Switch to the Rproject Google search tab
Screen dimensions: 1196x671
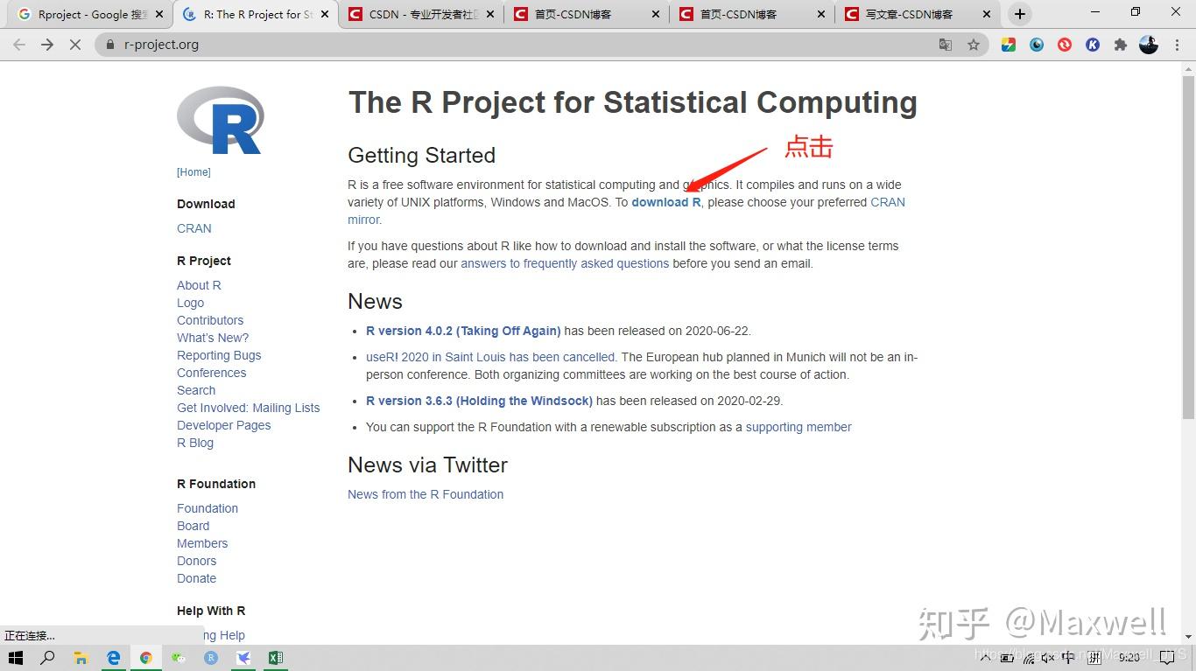tap(79, 13)
